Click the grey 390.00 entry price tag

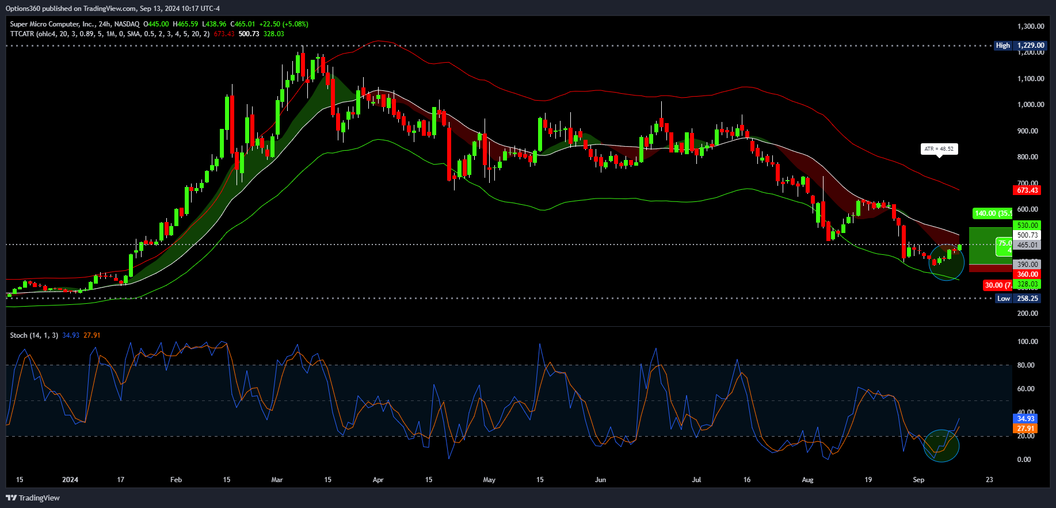(x=1027, y=265)
